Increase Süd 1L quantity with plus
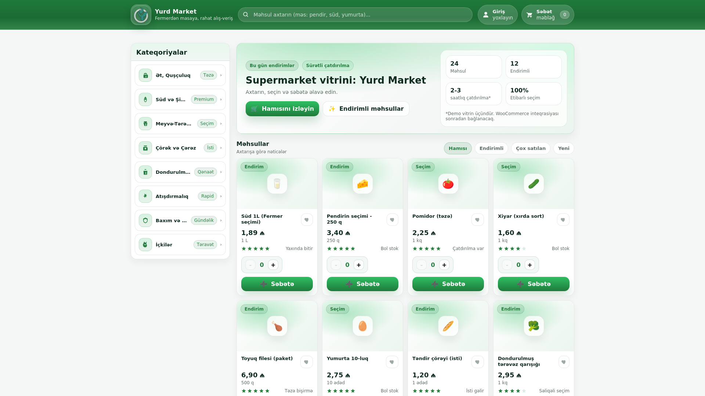The height and width of the screenshot is (396, 705). point(273,265)
